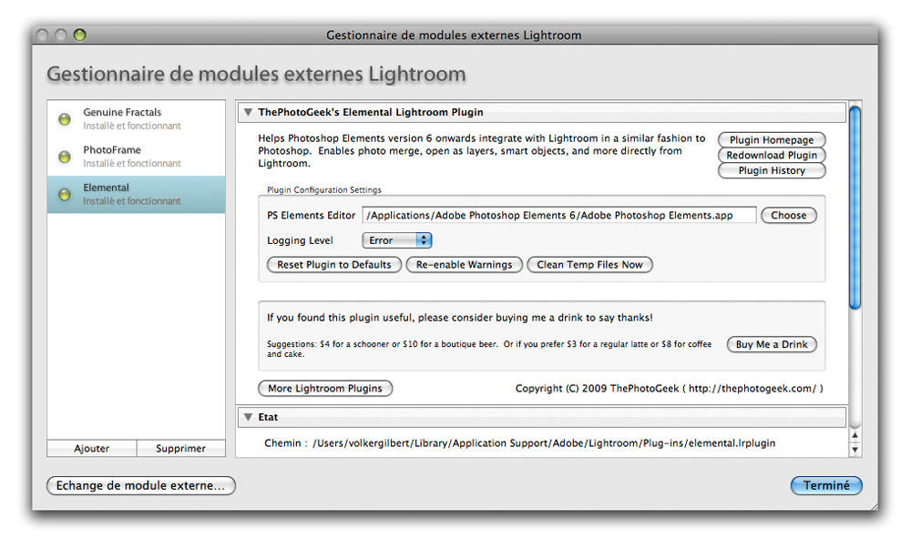Image resolution: width=911 pixels, height=538 pixels.
Task: Click 'Installé et fonctionnant' under PhotoFrame
Action: click(x=132, y=163)
